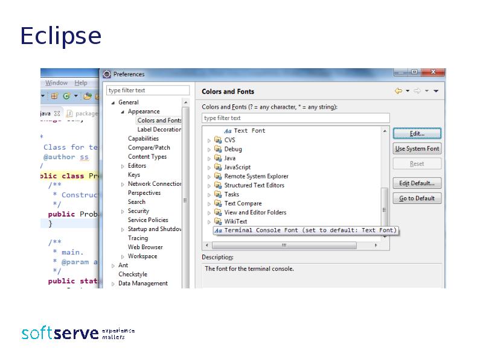Click the CVS folder icon
483x362 pixels.
tap(218, 140)
